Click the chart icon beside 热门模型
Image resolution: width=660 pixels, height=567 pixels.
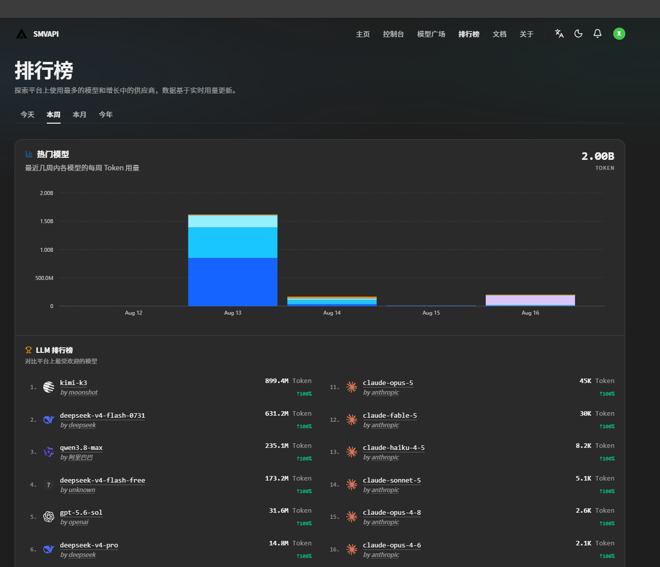click(x=29, y=154)
